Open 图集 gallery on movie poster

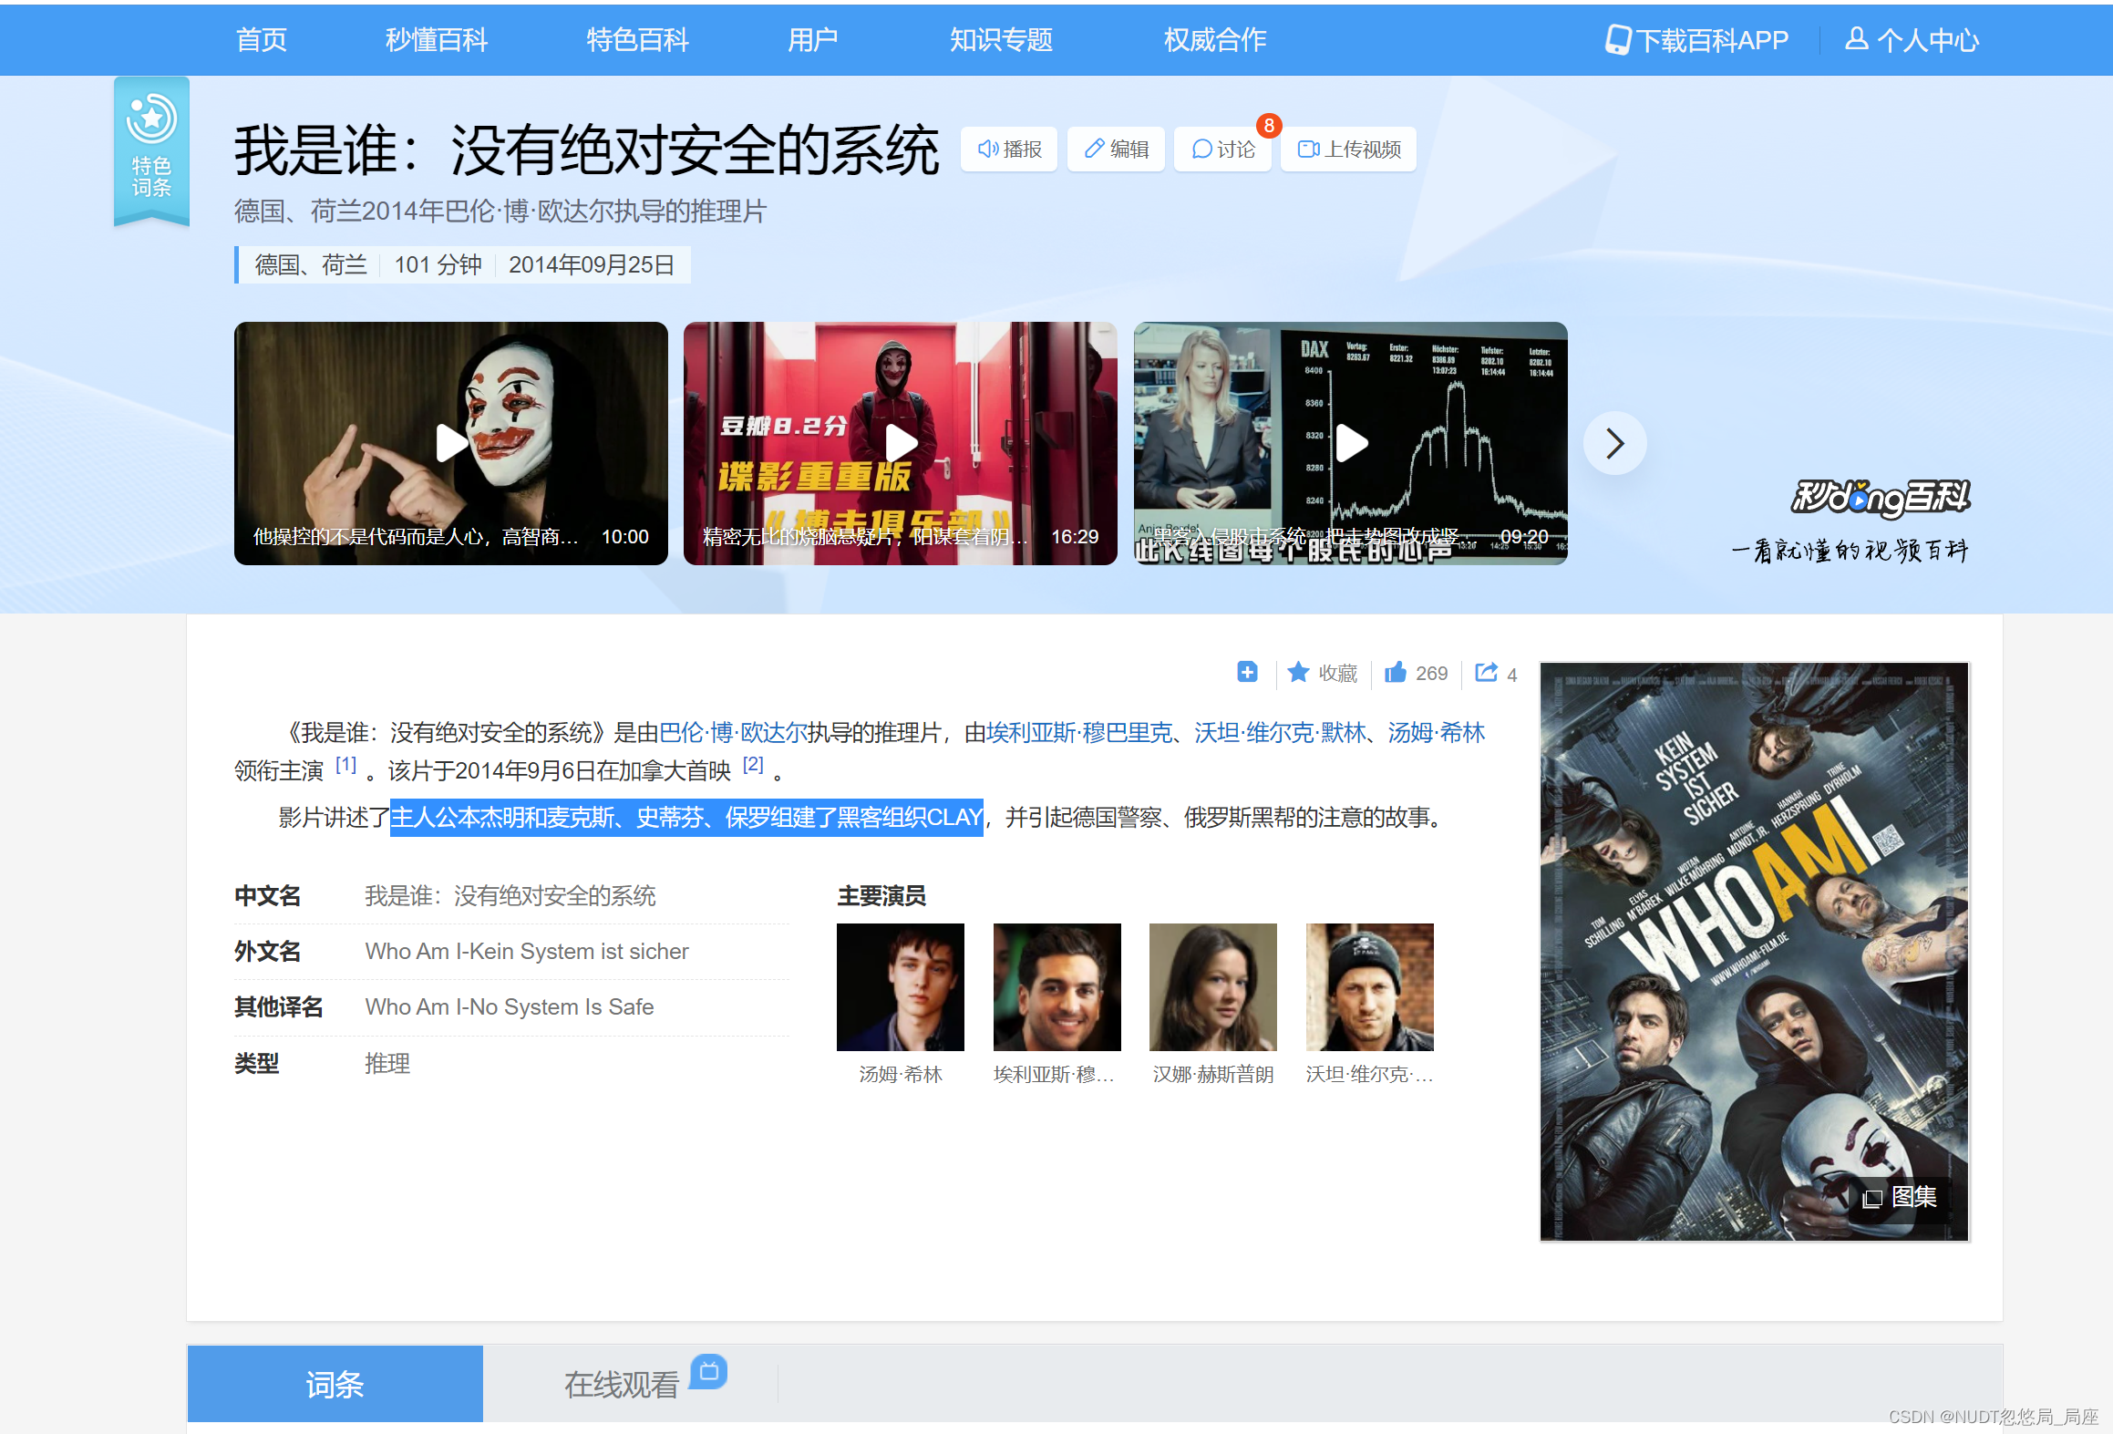pos(1902,1197)
